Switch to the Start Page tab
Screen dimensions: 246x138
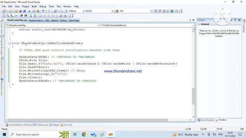[74, 20]
